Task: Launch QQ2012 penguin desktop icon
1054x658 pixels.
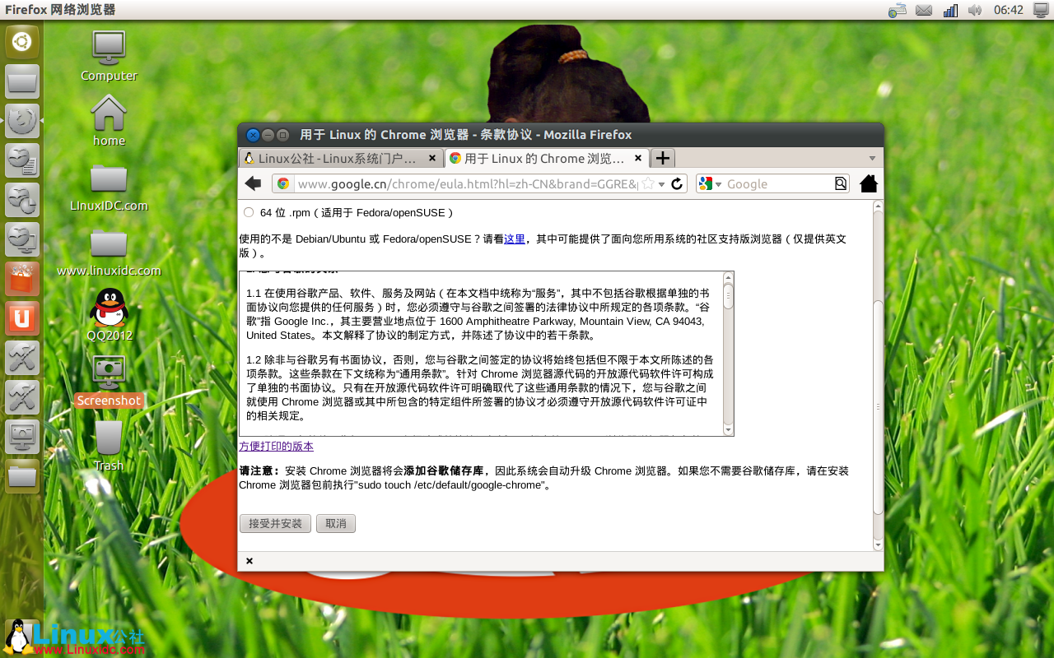Action: pyautogui.click(x=109, y=315)
